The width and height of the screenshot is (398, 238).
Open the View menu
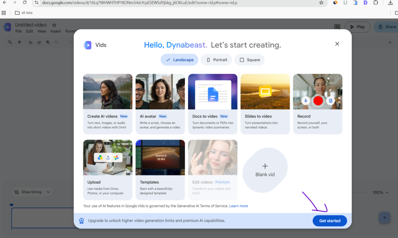pos(42,31)
